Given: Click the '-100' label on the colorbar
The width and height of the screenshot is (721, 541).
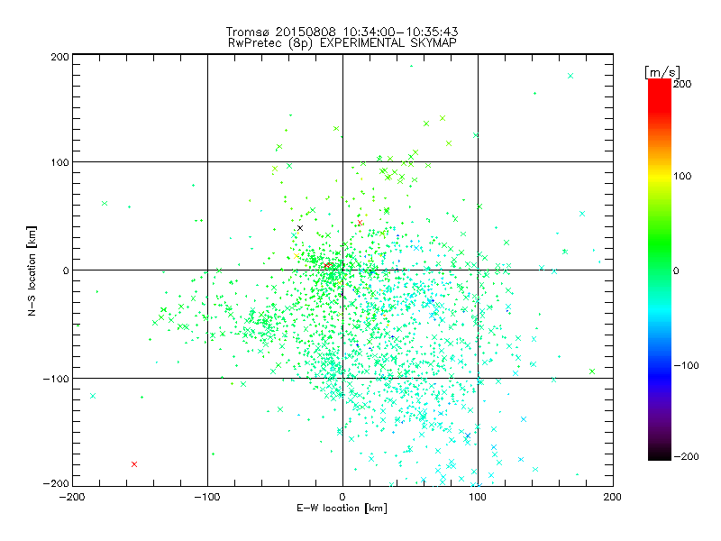Looking at the screenshot, I should [x=686, y=365].
